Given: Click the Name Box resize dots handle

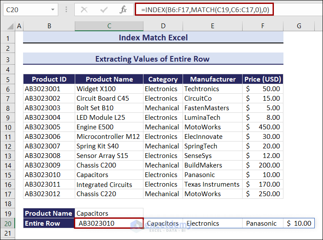Looking at the screenshot, I should [x=66, y=9].
